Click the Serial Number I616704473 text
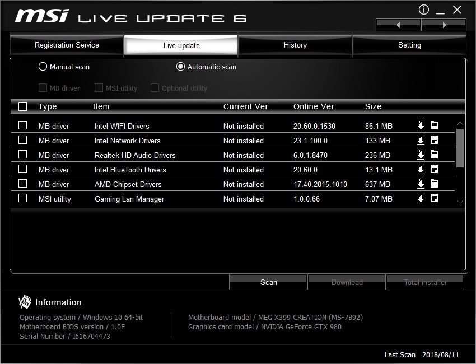Viewport: 476px width, 364px height. point(65,336)
